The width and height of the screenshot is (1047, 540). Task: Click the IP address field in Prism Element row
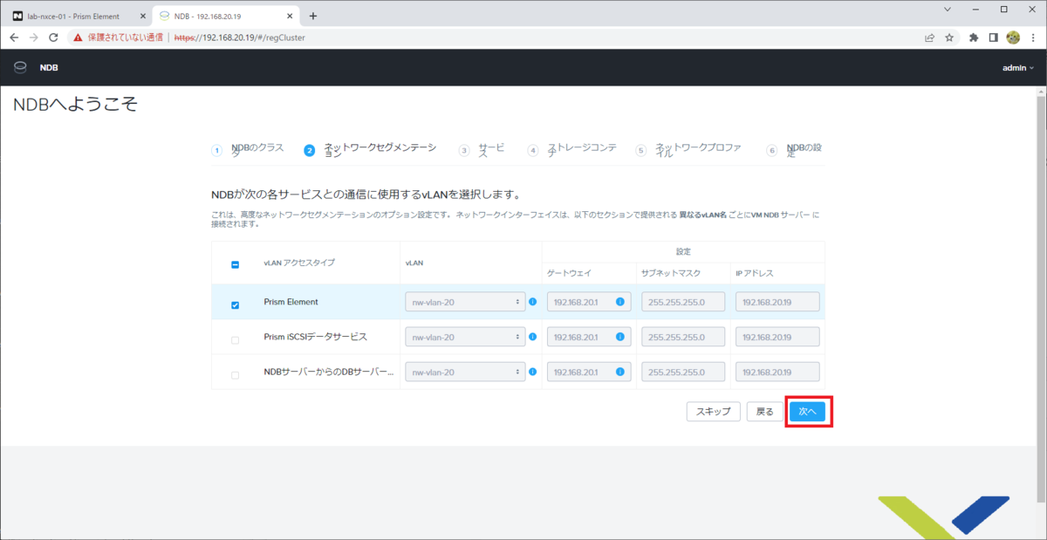(777, 302)
